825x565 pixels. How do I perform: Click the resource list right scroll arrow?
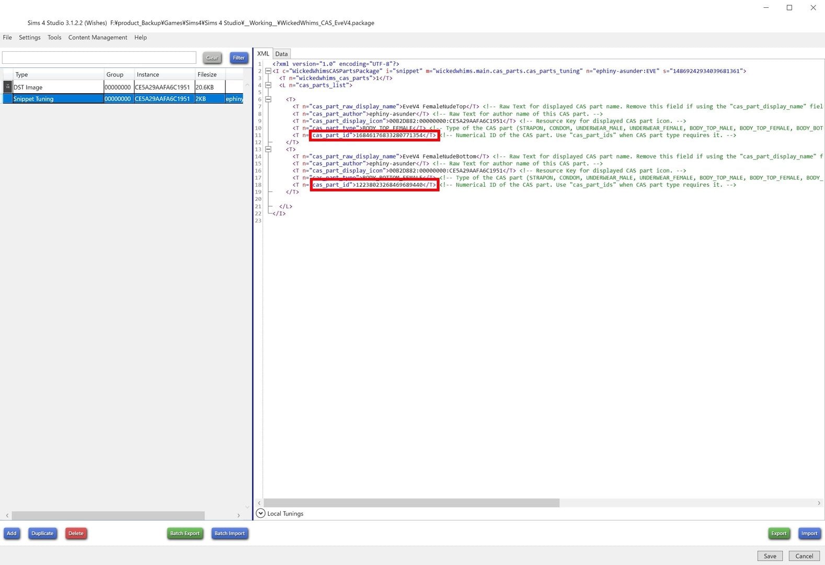[x=238, y=516]
